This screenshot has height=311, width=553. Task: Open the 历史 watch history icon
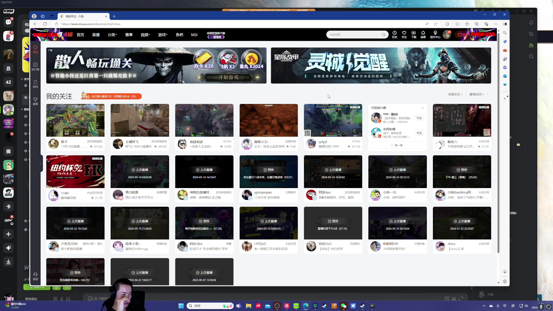coord(395,34)
